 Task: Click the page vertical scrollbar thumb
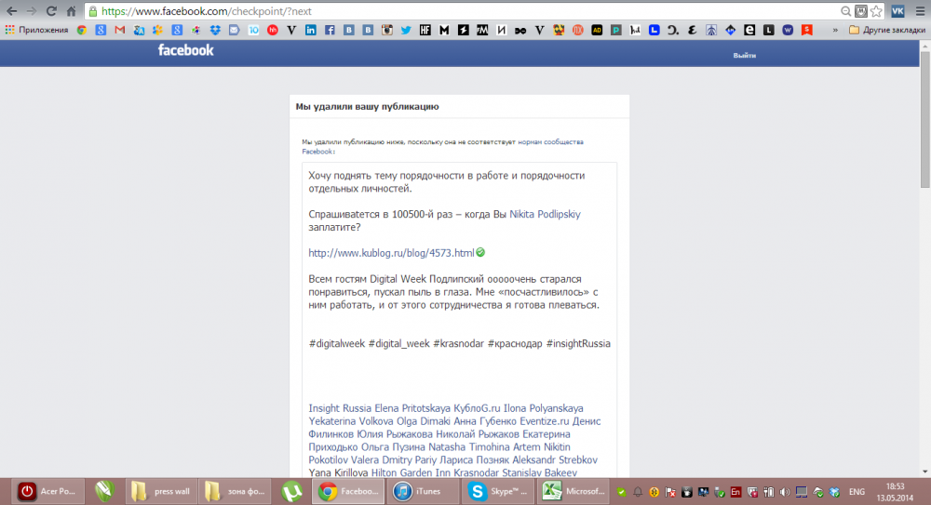point(925,119)
